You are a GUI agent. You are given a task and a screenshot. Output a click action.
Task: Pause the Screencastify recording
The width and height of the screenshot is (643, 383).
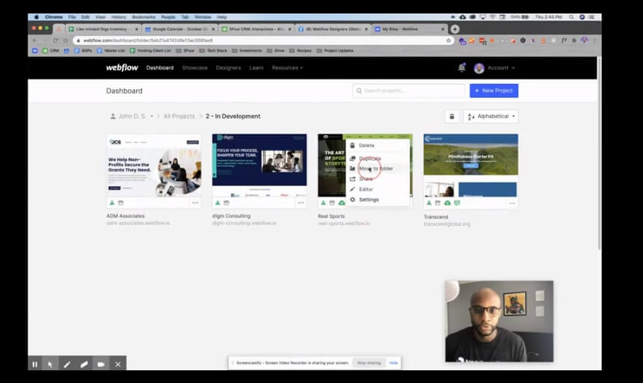coord(35,364)
